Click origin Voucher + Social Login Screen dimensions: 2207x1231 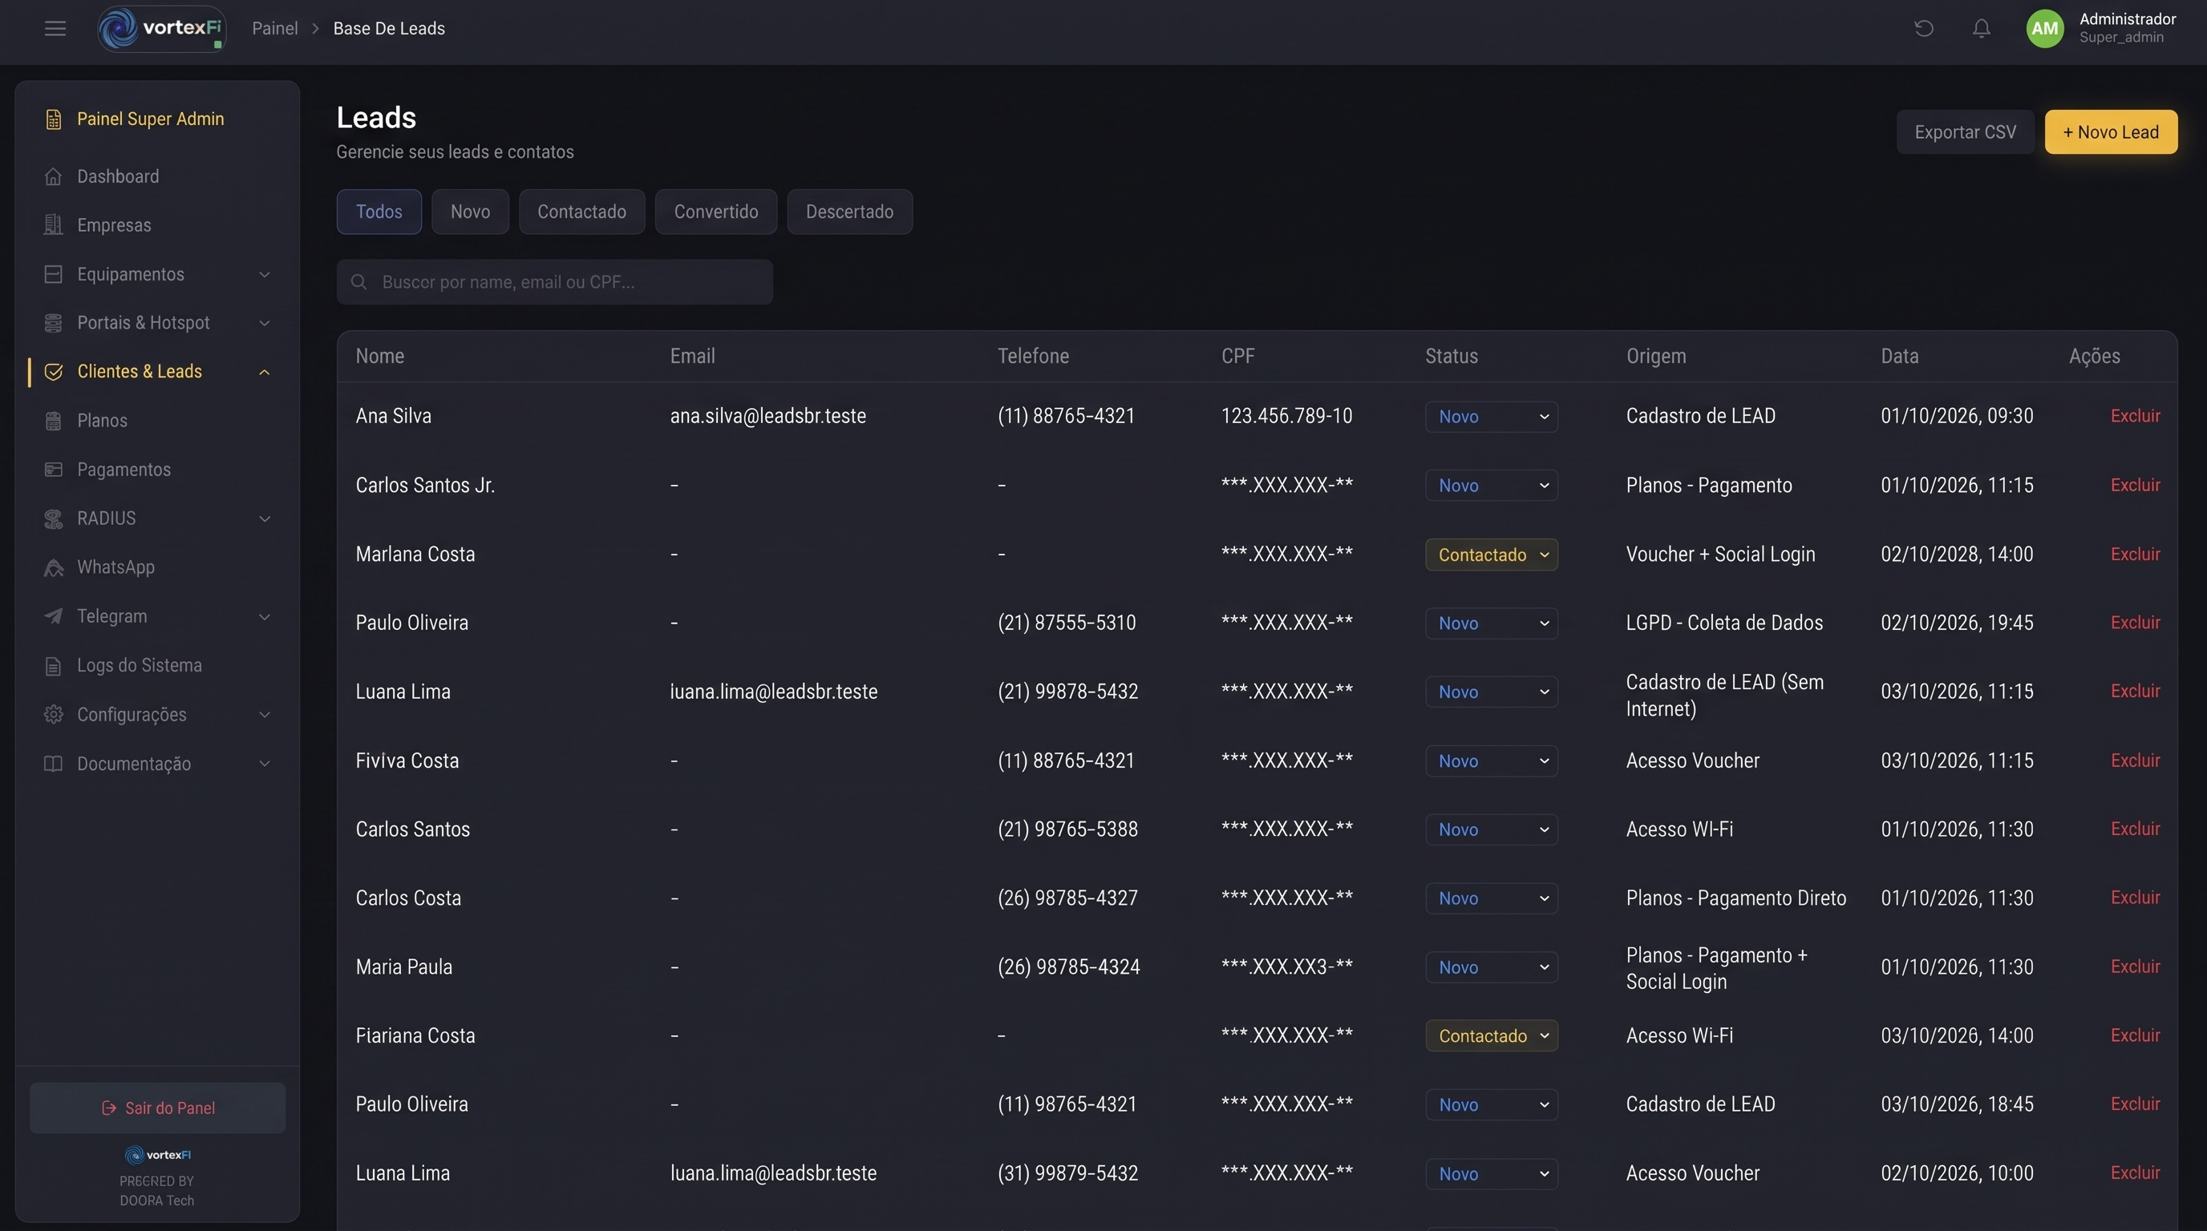pos(1720,554)
